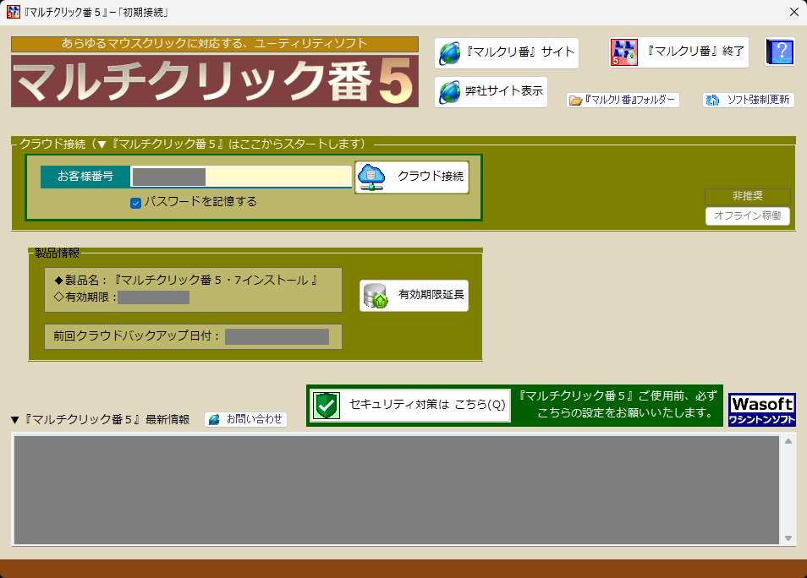Open セキュリティ対策は こちら(Q) button
807x578 pixels.
pos(411,406)
